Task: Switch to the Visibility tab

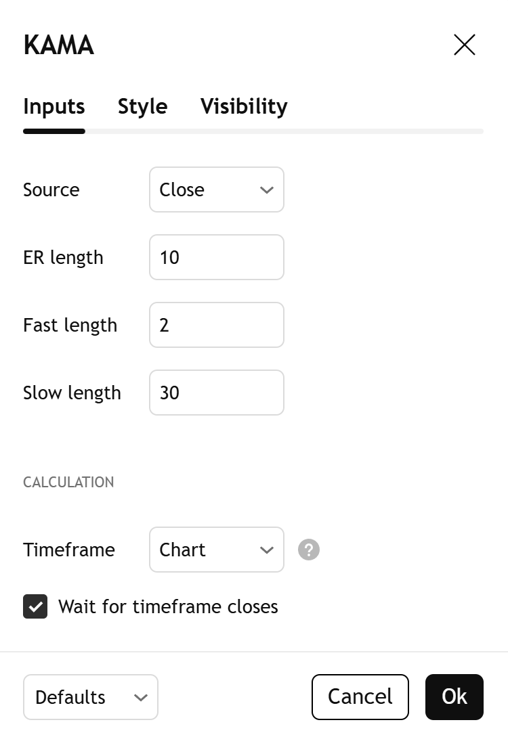Action: (244, 107)
